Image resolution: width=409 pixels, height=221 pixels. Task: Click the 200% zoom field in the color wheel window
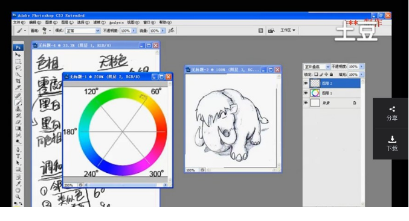[70, 185]
